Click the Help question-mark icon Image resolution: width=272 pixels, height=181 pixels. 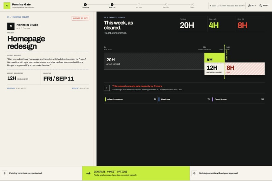[249, 6]
